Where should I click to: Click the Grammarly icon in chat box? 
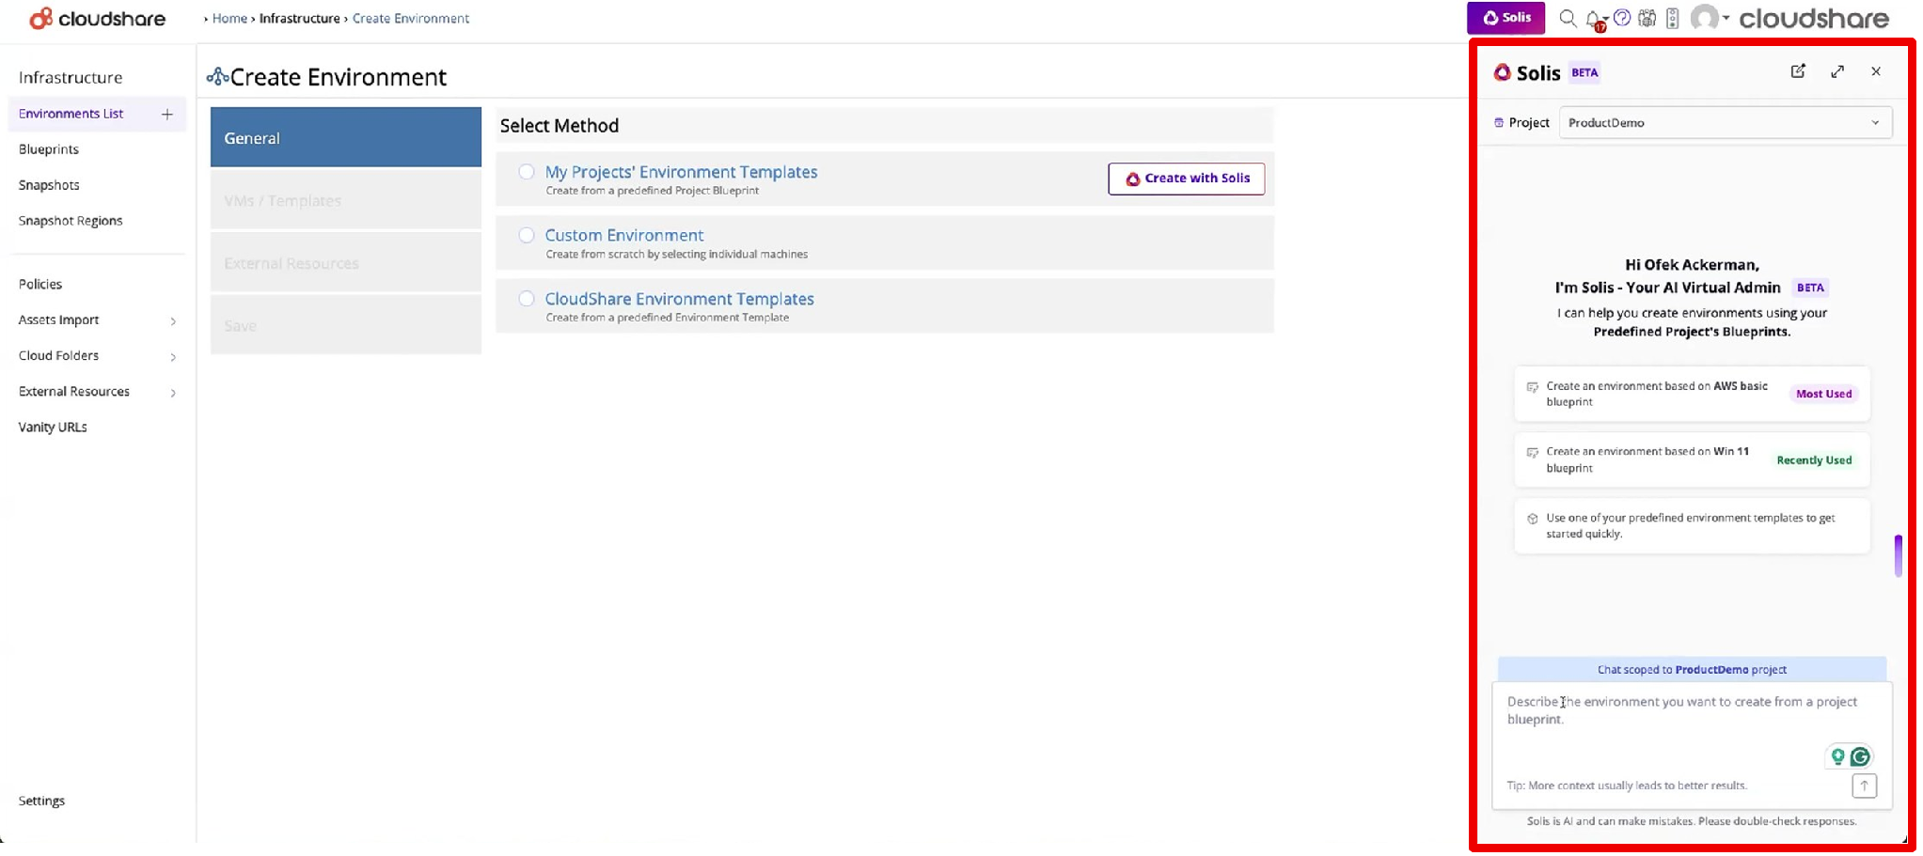click(x=1860, y=756)
